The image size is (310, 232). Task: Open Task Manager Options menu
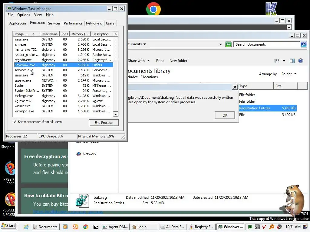click(x=24, y=15)
